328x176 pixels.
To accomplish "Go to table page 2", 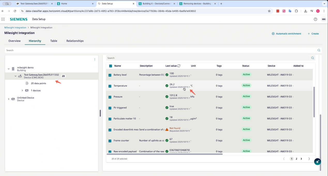I will click(296, 159).
